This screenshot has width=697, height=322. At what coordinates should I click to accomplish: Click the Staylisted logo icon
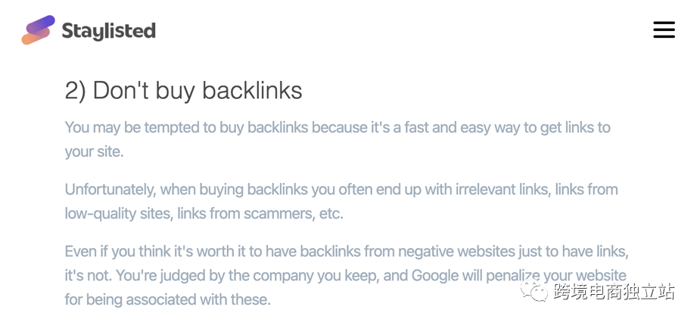point(39,29)
